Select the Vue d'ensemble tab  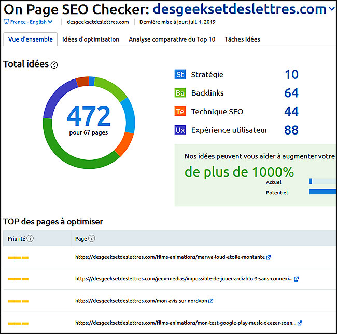(x=30, y=39)
